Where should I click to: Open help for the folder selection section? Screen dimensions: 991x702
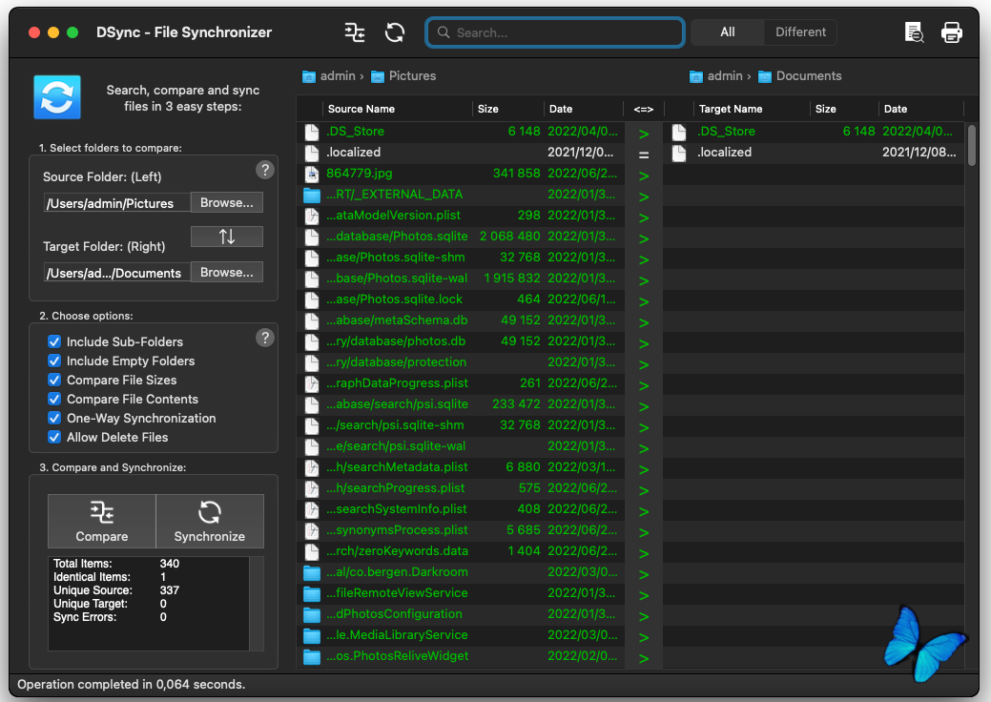266,170
